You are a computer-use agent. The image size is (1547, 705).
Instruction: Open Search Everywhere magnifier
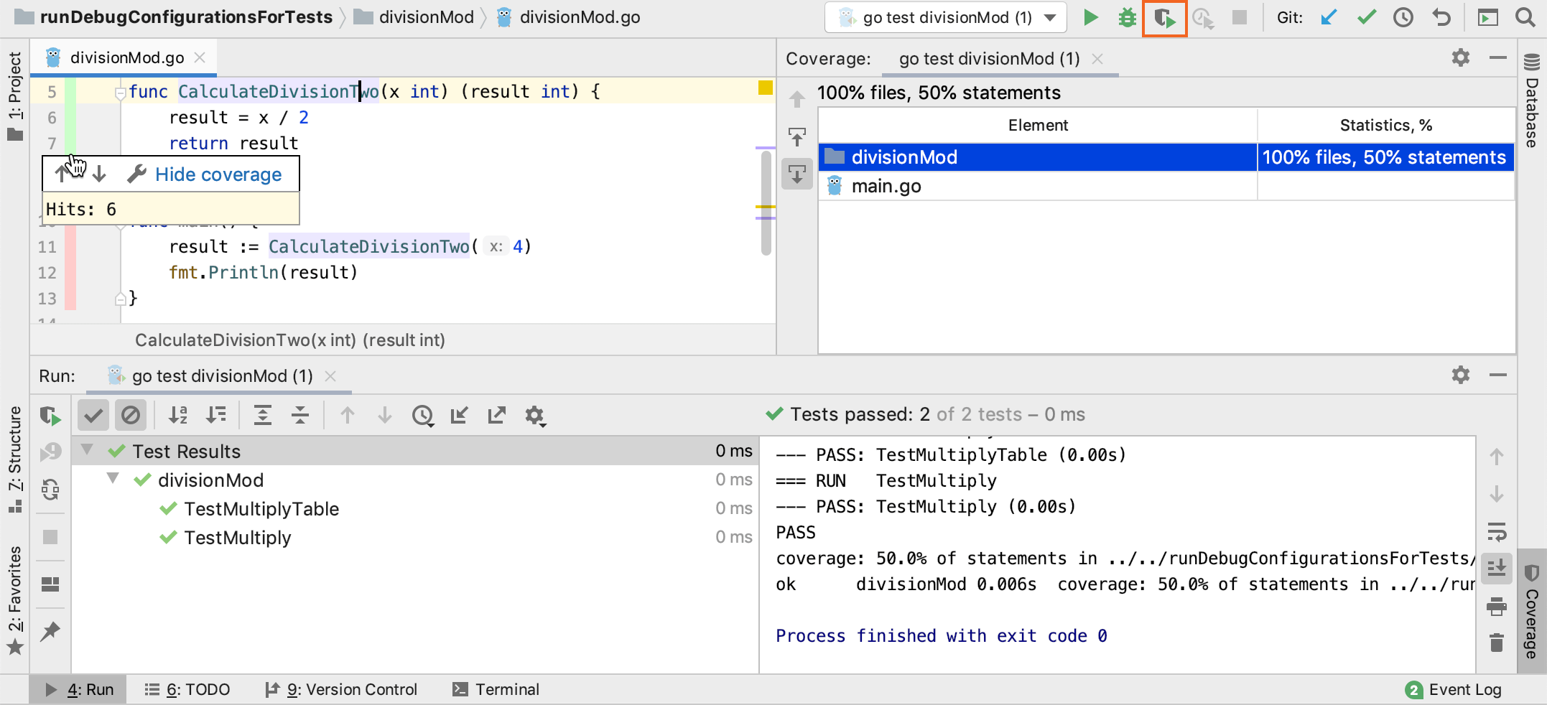[1525, 17]
